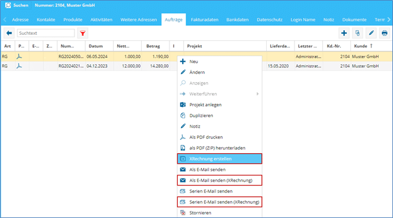Click the net value 12.000,00 cell
The width and height of the screenshot is (393, 218).
pyautogui.click(x=127, y=66)
